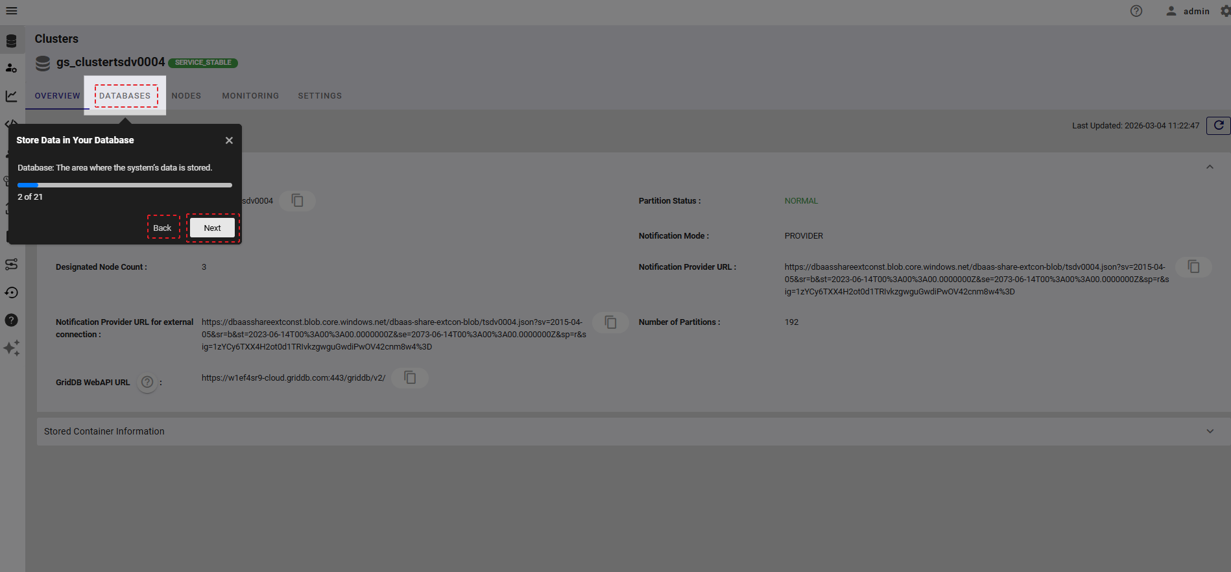Open the chart monitoring sidebar icon

click(11, 96)
